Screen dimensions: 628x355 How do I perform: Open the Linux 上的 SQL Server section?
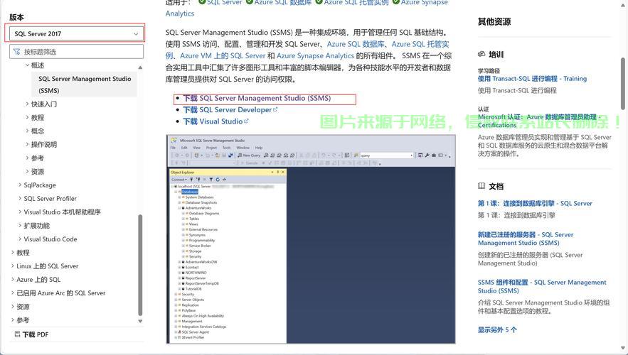point(47,266)
